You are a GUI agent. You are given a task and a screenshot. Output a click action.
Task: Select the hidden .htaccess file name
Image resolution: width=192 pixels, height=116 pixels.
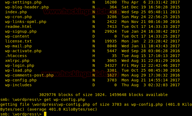[16, 56]
